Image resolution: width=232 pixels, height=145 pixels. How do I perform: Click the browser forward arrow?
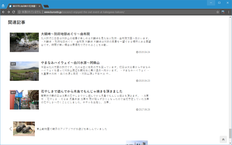8,12
